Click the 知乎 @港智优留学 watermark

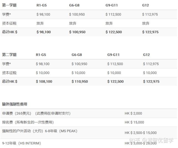(151, 140)
